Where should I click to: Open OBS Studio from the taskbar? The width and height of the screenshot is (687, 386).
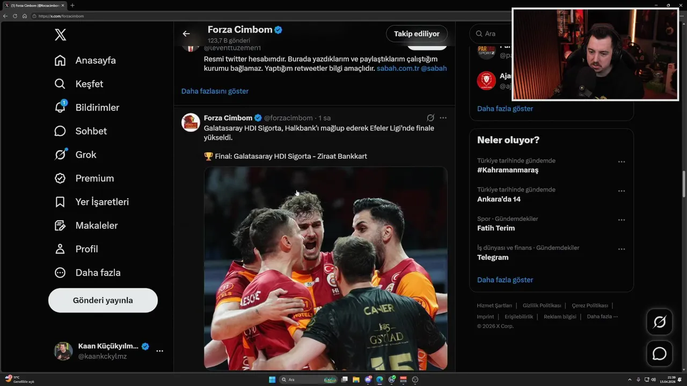[415, 380]
